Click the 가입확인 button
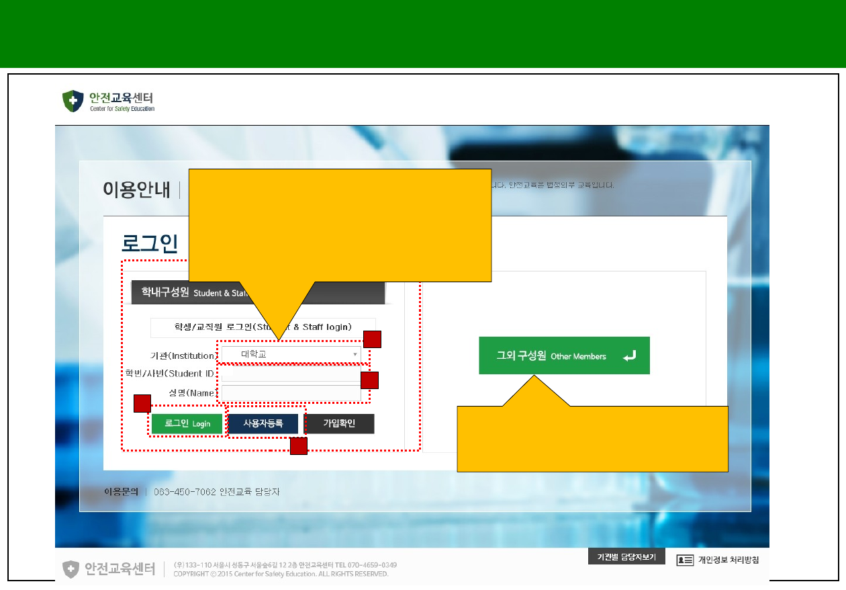 tap(339, 424)
